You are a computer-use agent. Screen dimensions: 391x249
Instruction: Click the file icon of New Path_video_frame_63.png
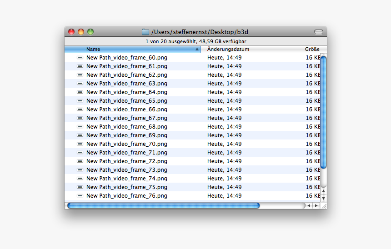[80, 84]
